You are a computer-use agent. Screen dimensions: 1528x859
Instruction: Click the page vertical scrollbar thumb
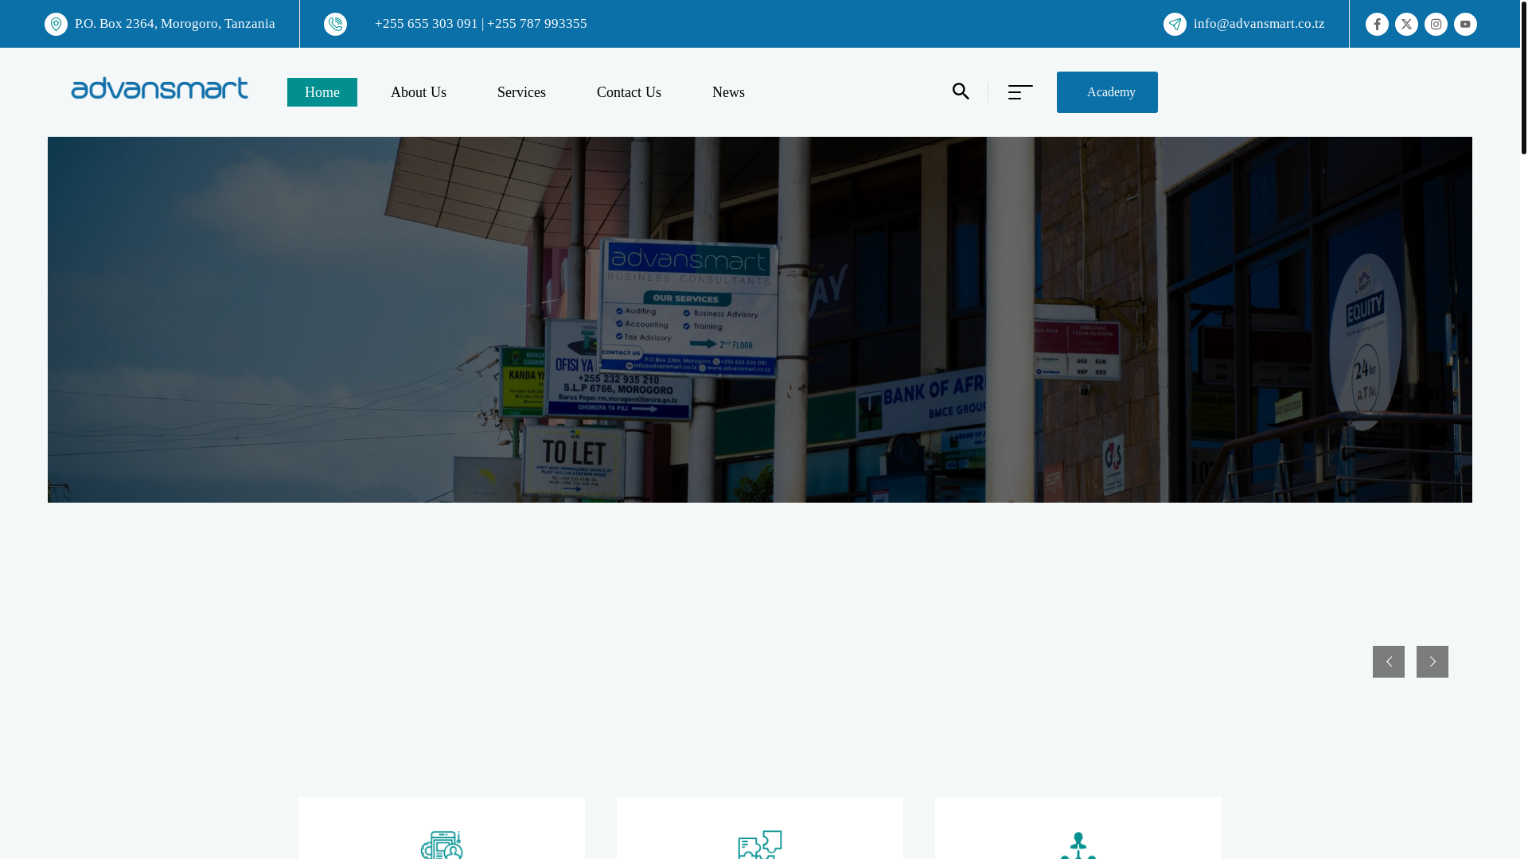[1523, 77]
